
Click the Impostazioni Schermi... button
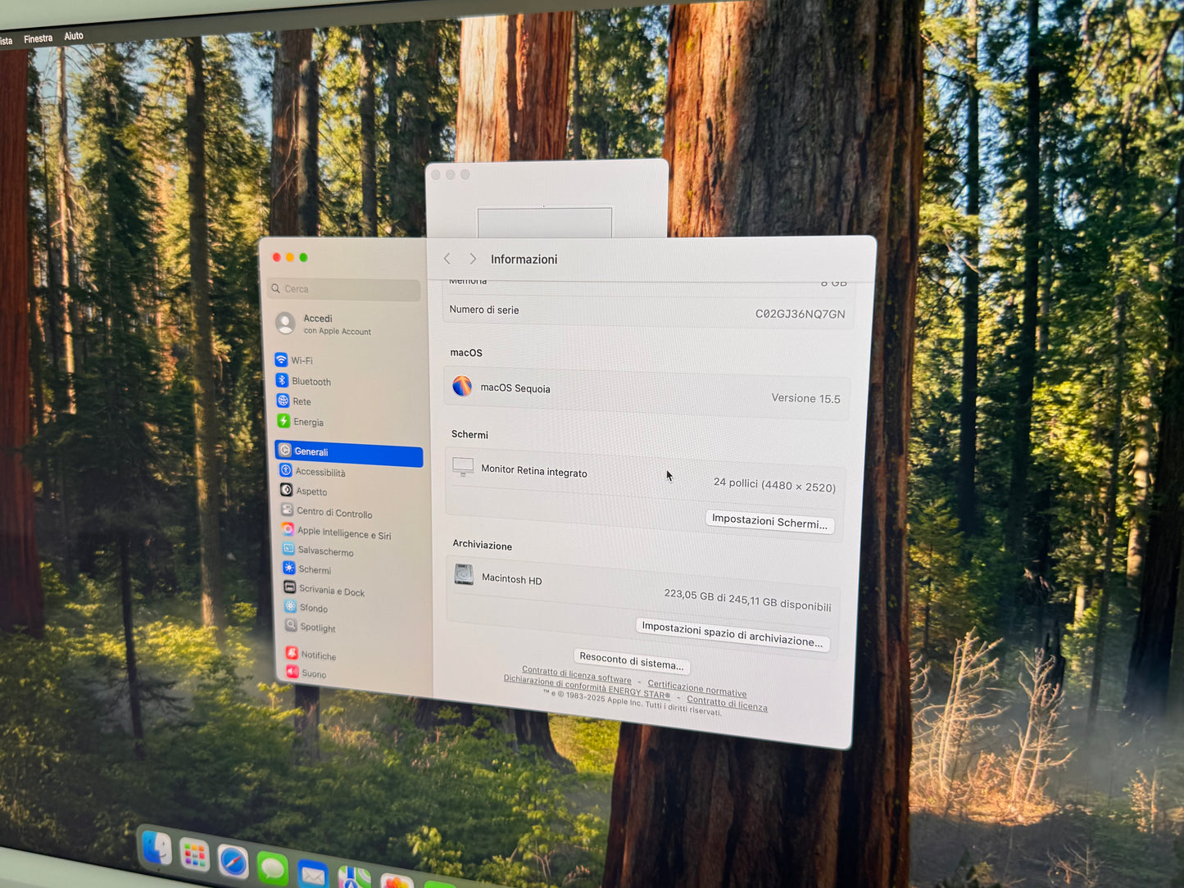pos(770,522)
